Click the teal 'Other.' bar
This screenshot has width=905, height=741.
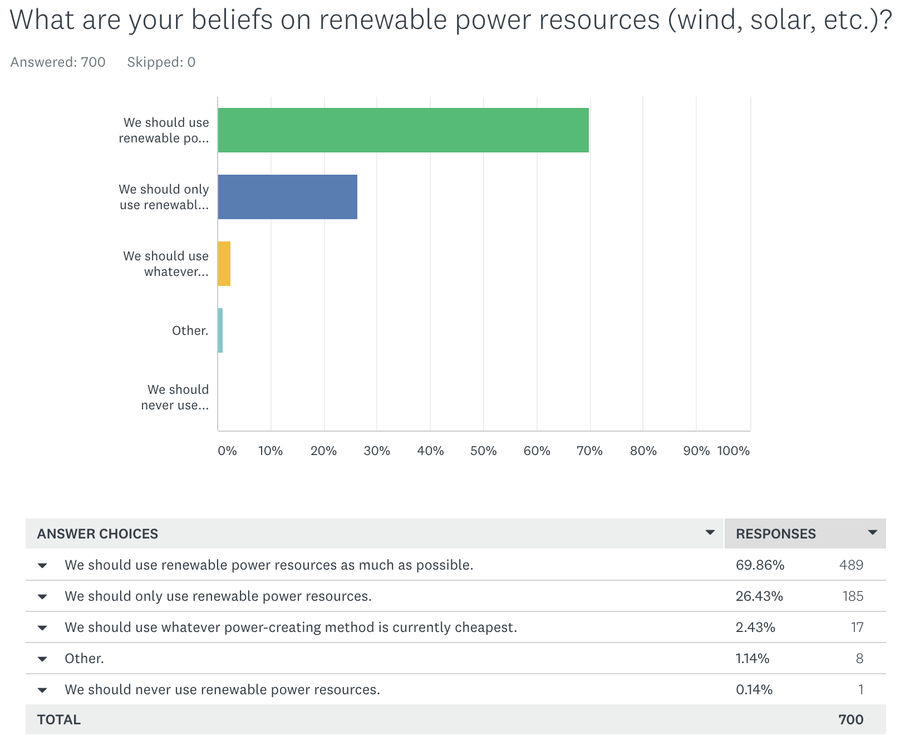coord(220,330)
